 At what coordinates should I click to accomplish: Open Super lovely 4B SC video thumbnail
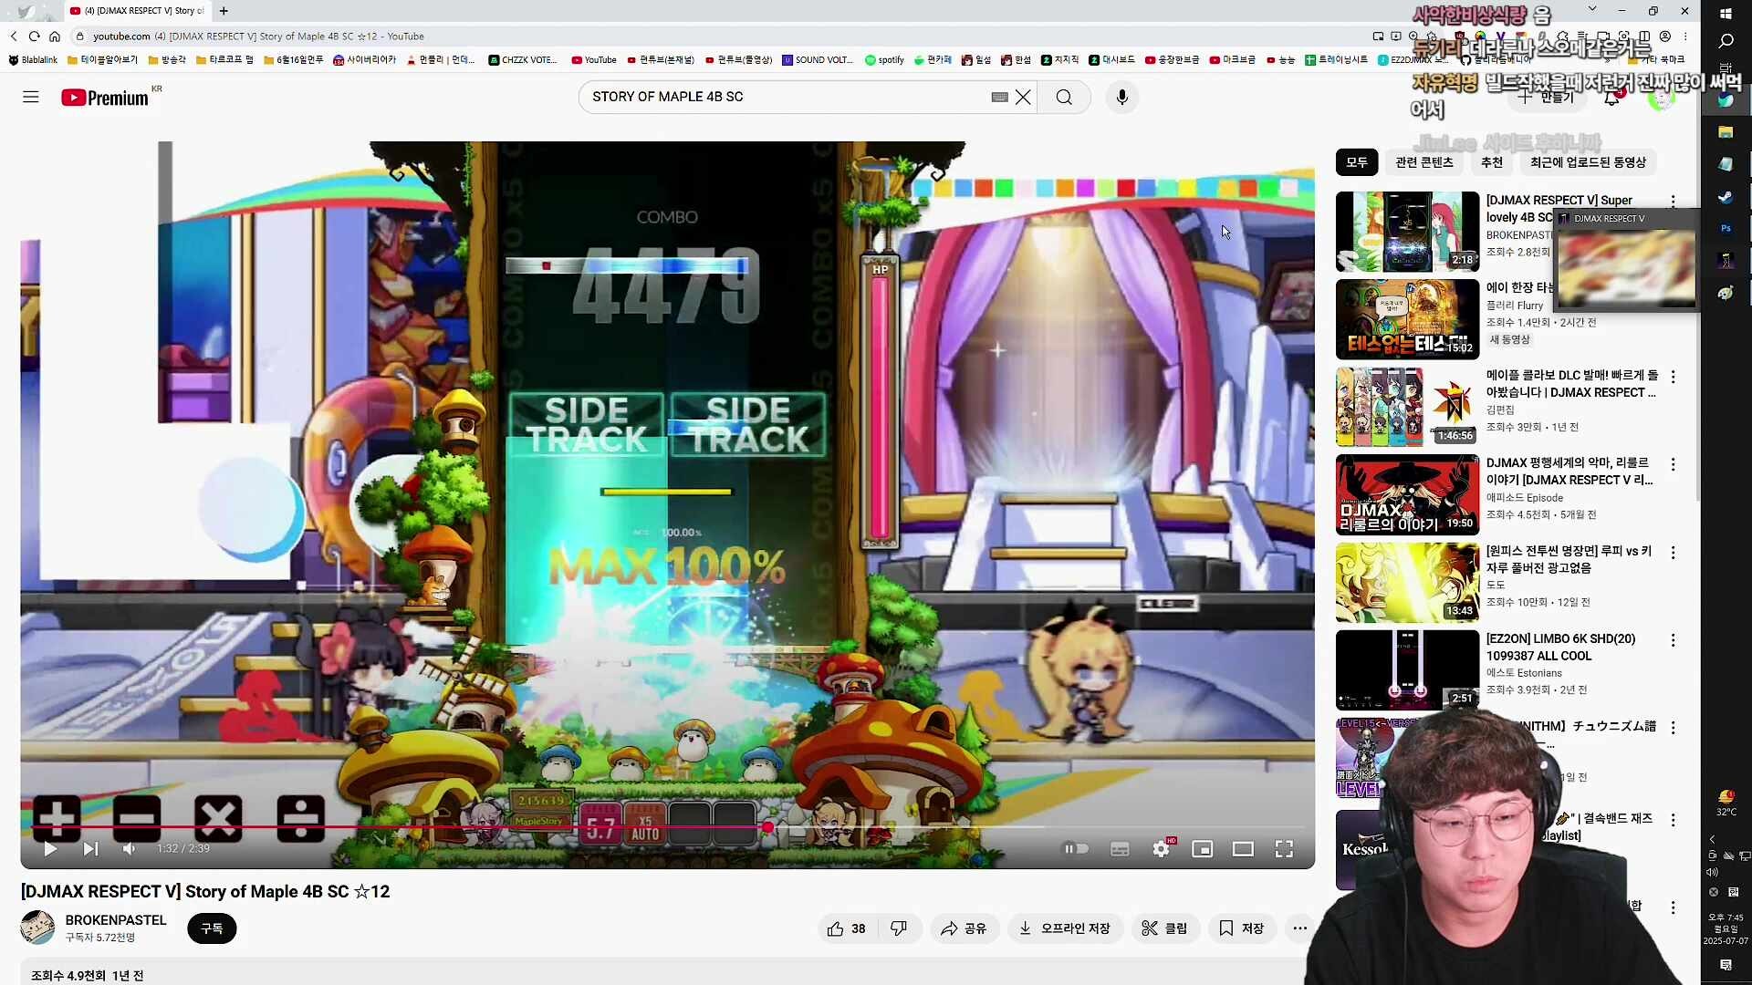click(1407, 232)
